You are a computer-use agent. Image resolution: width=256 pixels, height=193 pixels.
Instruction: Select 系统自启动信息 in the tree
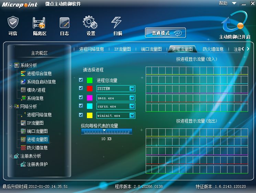tap(41, 82)
